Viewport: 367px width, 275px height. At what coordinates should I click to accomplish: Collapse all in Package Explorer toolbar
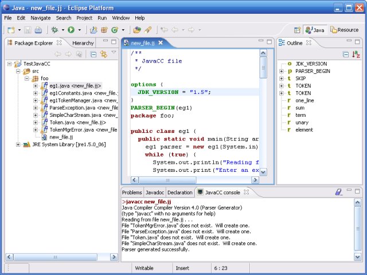click(x=94, y=54)
